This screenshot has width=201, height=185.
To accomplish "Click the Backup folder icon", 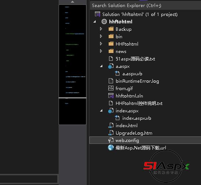I will [x=111, y=29].
